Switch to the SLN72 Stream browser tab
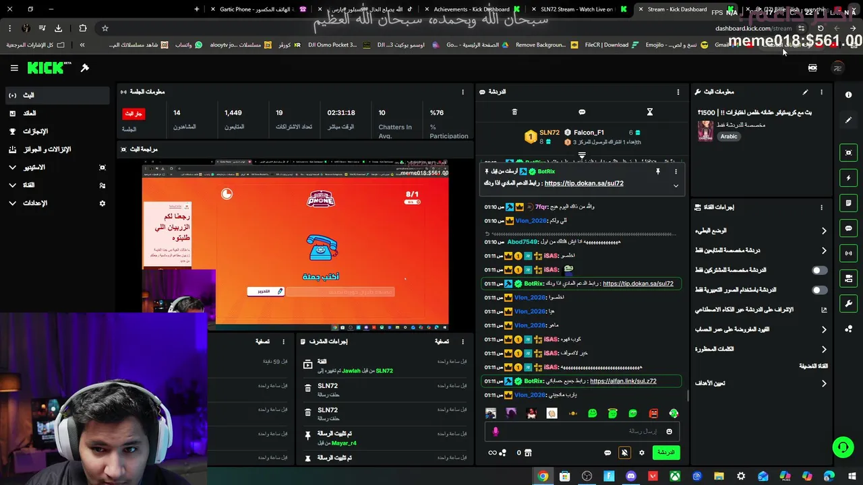 [577, 9]
